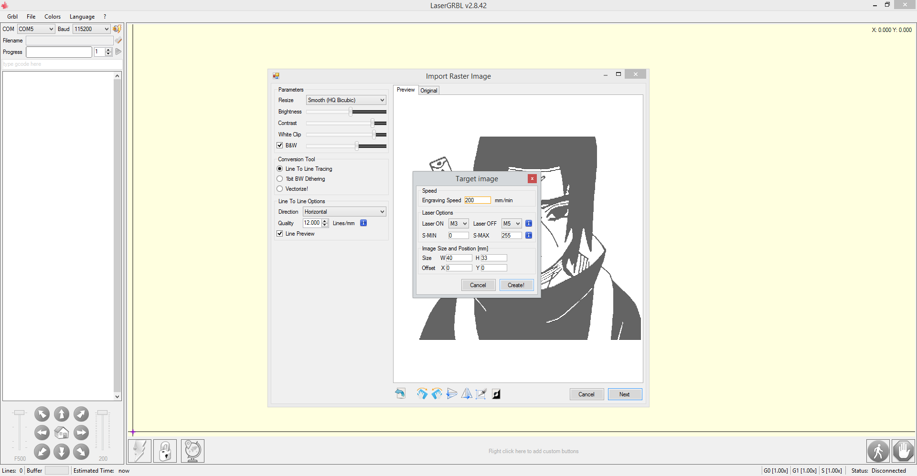Click the unlock padlock button

165,451
